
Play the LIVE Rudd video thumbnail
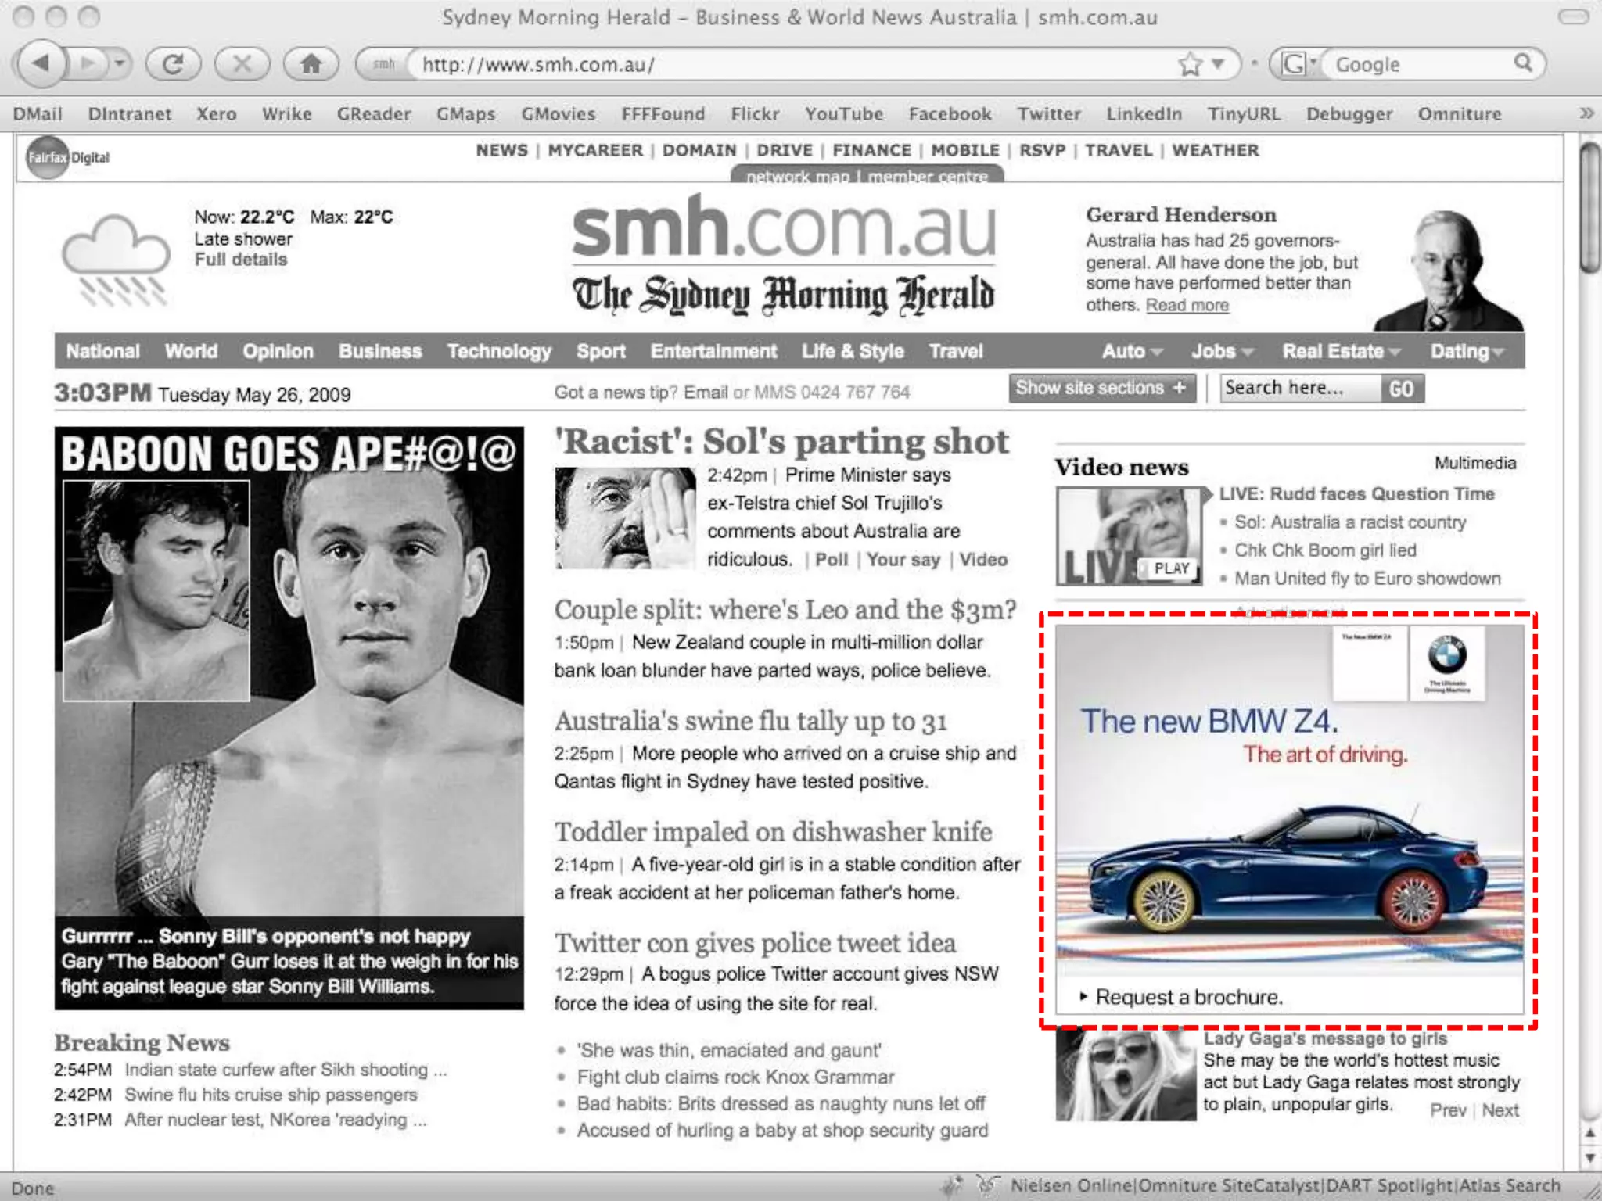pos(1129,537)
